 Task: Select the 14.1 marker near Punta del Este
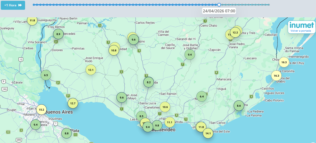208,133
